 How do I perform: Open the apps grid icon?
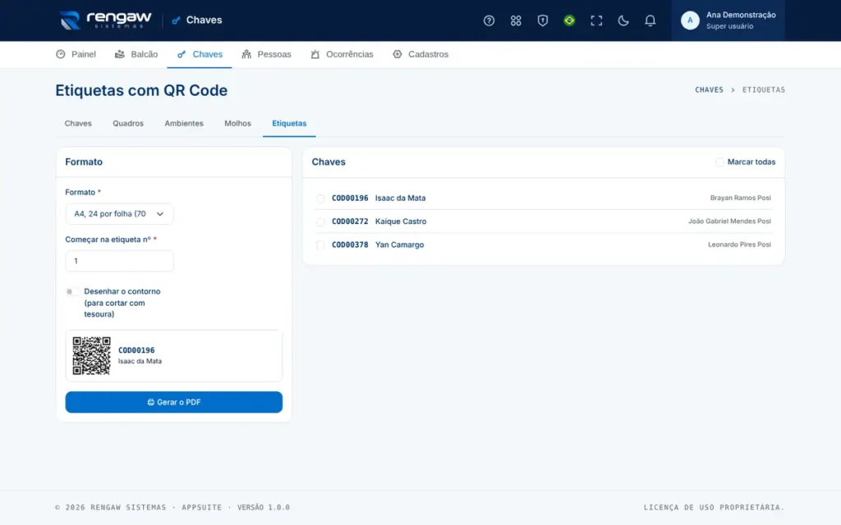click(516, 21)
